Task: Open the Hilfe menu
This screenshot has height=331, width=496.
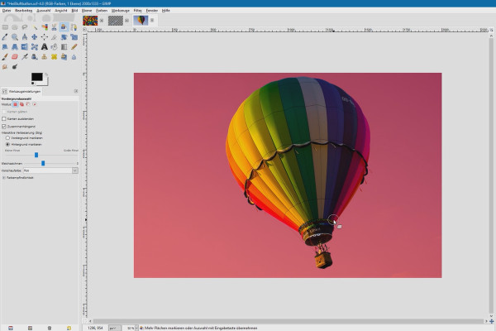Action: pos(166,11)
